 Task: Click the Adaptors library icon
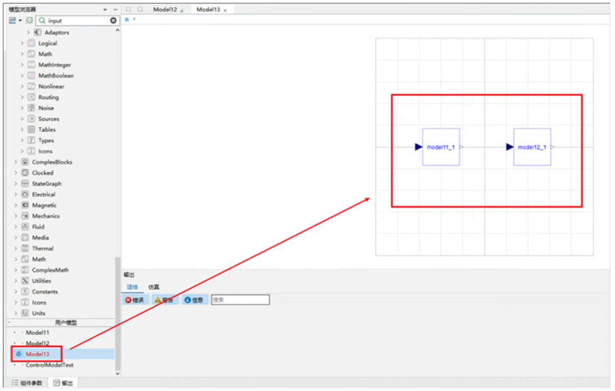pos(38,32)
